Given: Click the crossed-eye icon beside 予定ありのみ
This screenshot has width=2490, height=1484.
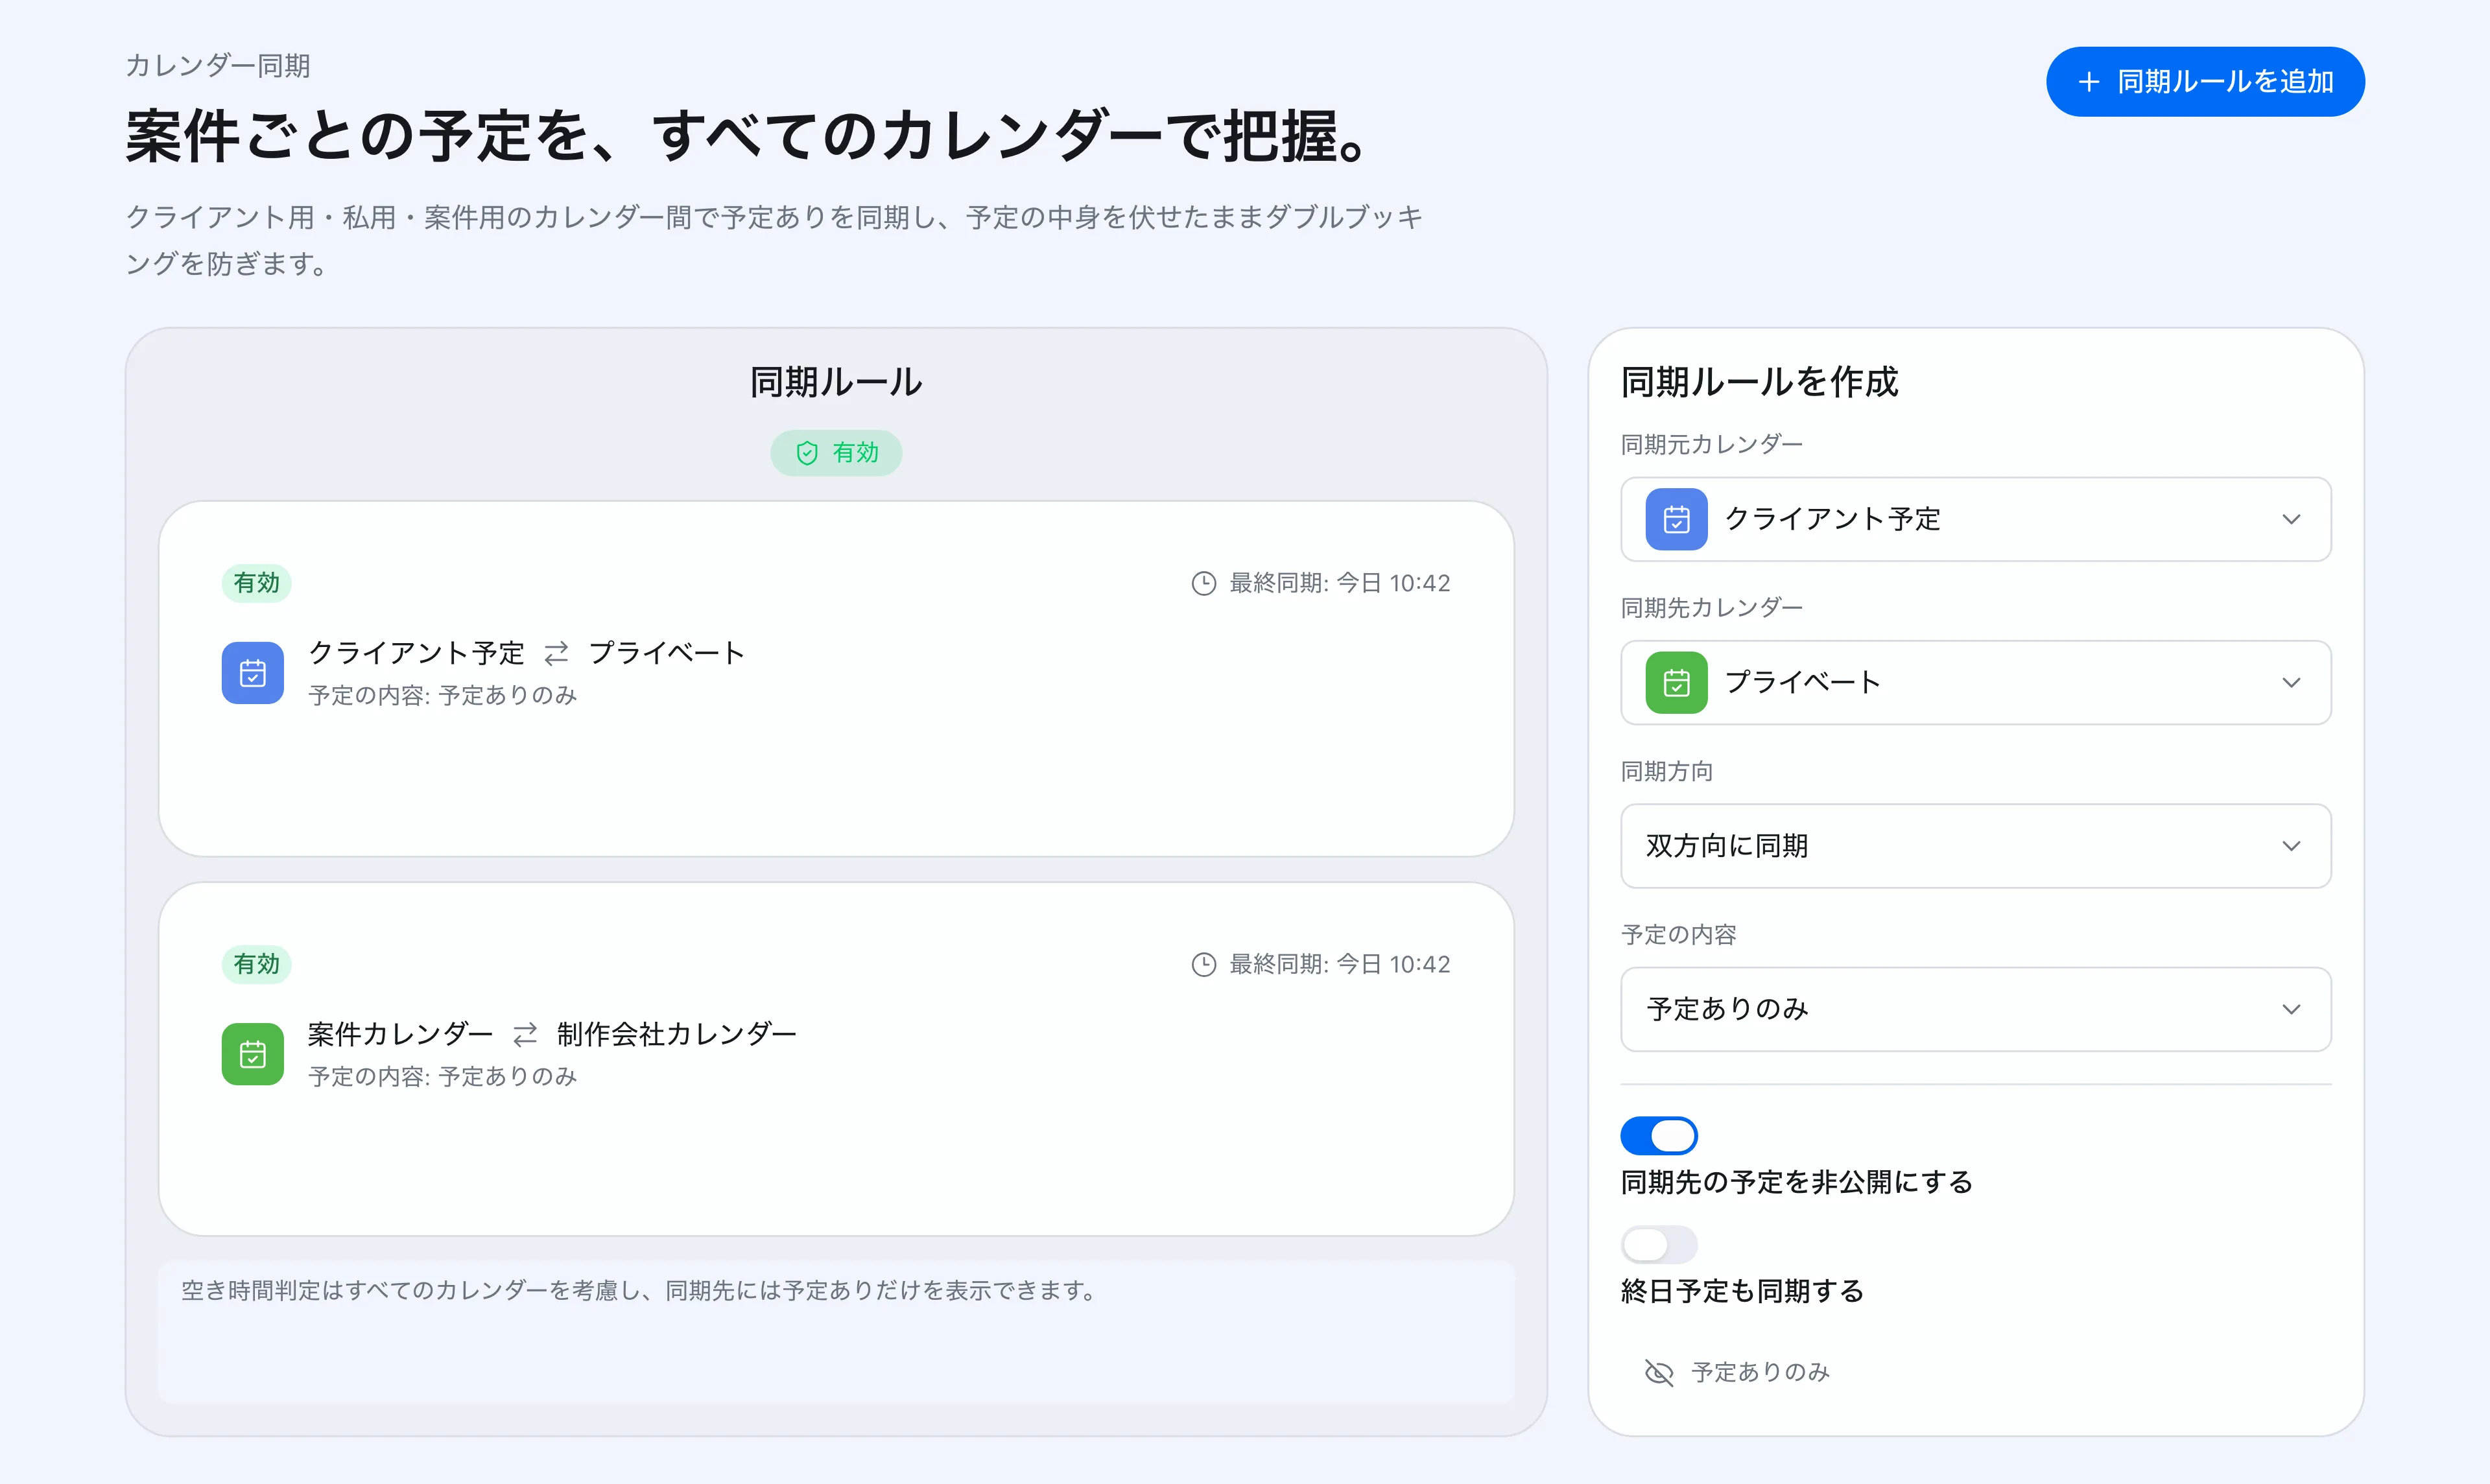Looking at the screenshot, I should click(x=1659, y=1372).
